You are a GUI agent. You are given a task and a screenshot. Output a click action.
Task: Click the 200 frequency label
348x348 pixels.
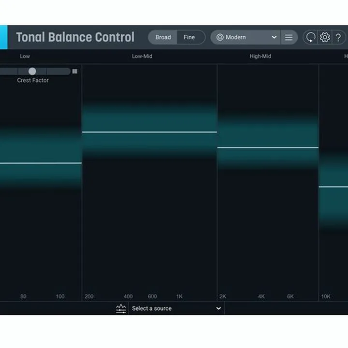pyautogui.click(x=89, y=296)
